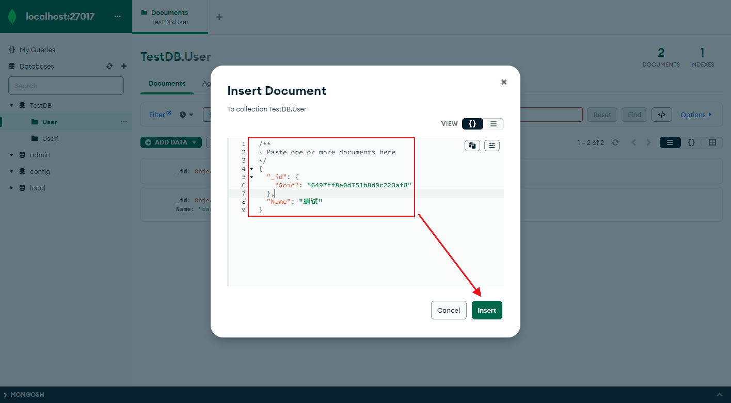The width and height of the screenshot is (731, 403).
Task: Refresh the databases list
Action: (x=109, y=66)
